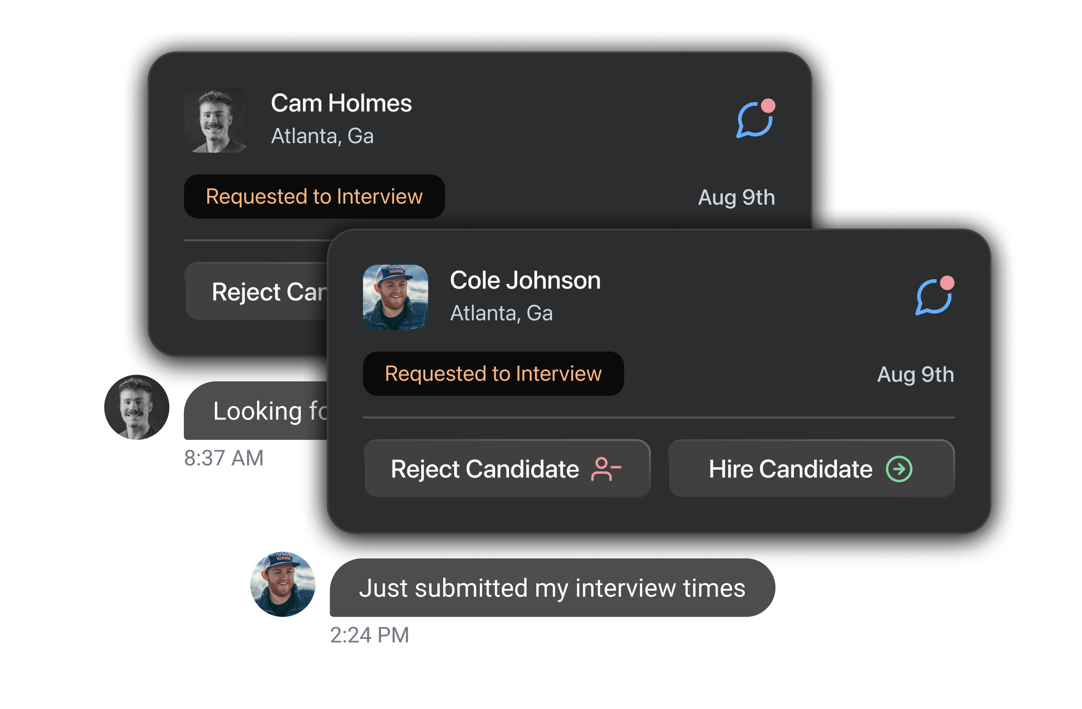Click Cole's round avatar beside chat message
This screenshot has height=709, width=1082.
[x=283, y=584]
